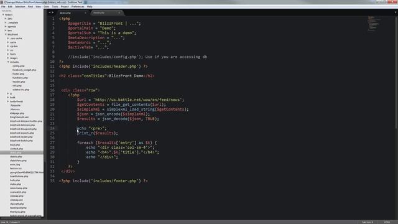Open the Edit menu
398x224 pixels.
(x=10, y=7)
